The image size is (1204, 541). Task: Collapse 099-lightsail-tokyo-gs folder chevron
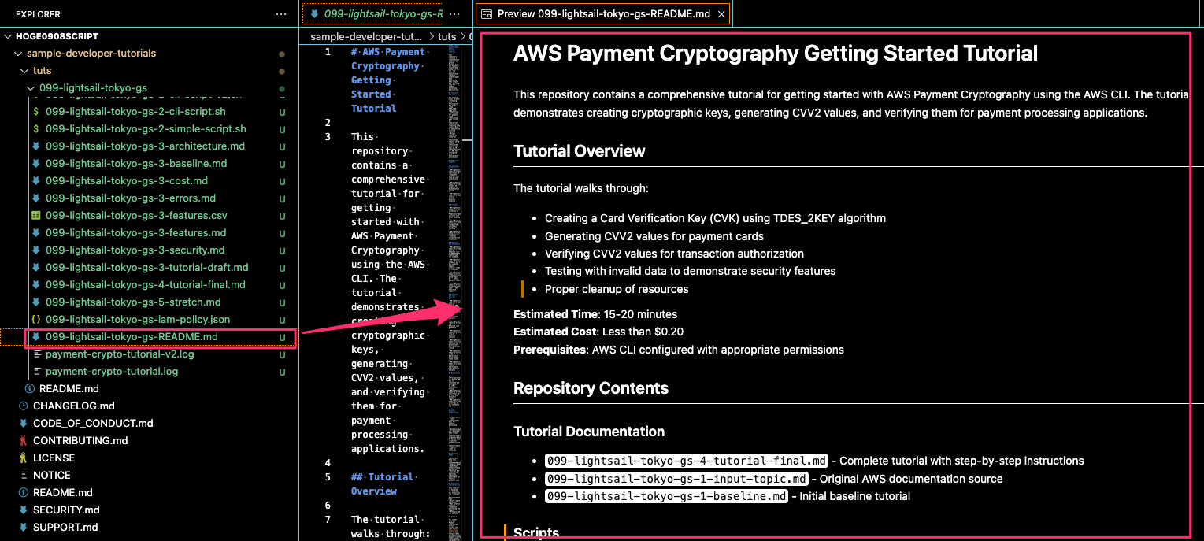[31, 88]
